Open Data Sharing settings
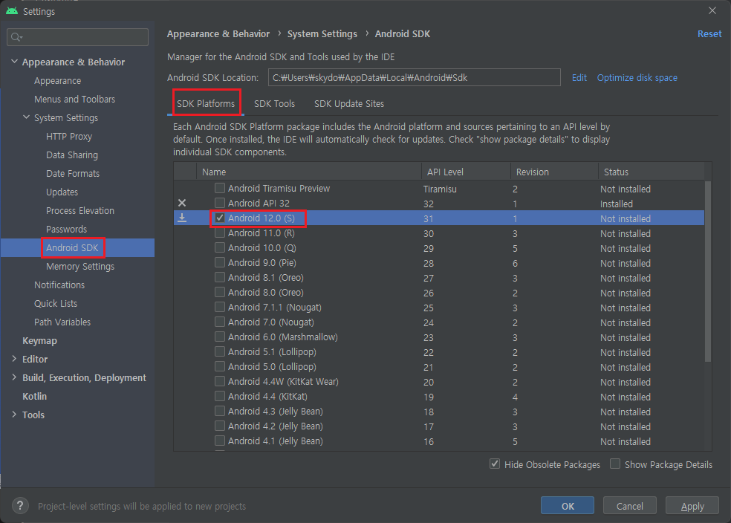Viewport: 731px width, 523px height. tap(72, 155)
